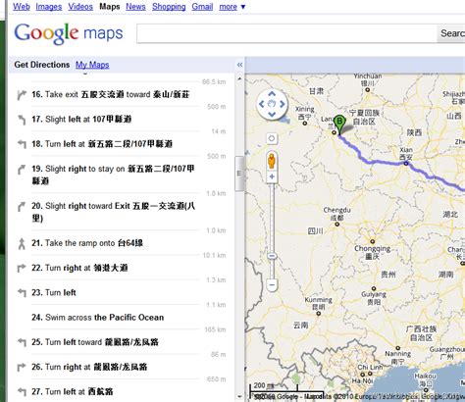Click Get Directions
This screenshot has width=465, height=402.
coord(42,65)
